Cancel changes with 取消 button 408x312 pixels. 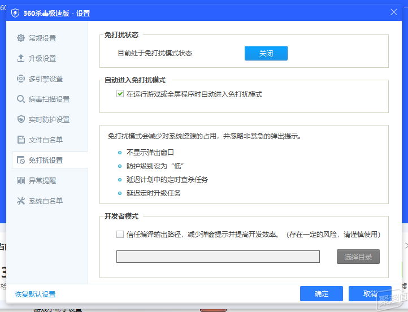(370, 293)
